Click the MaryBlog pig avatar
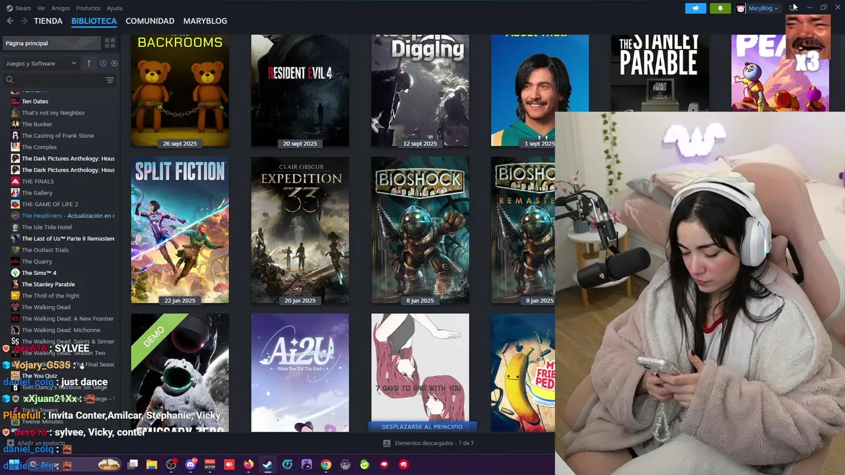This screenshot has width=845, height=475. tap(741, 8)
